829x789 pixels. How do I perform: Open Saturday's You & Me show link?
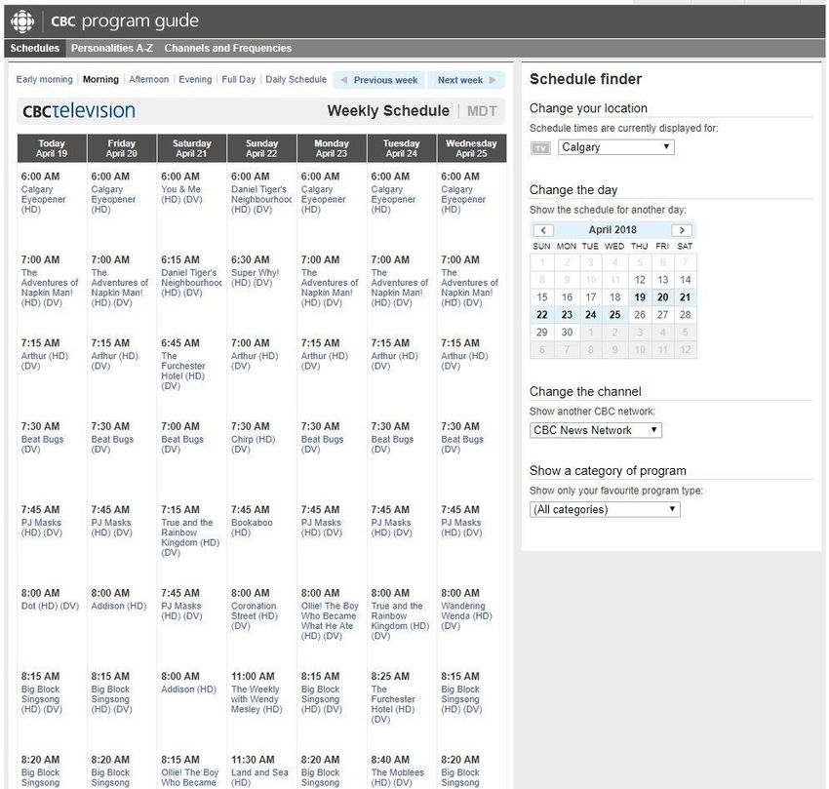(x=181, y=194)
